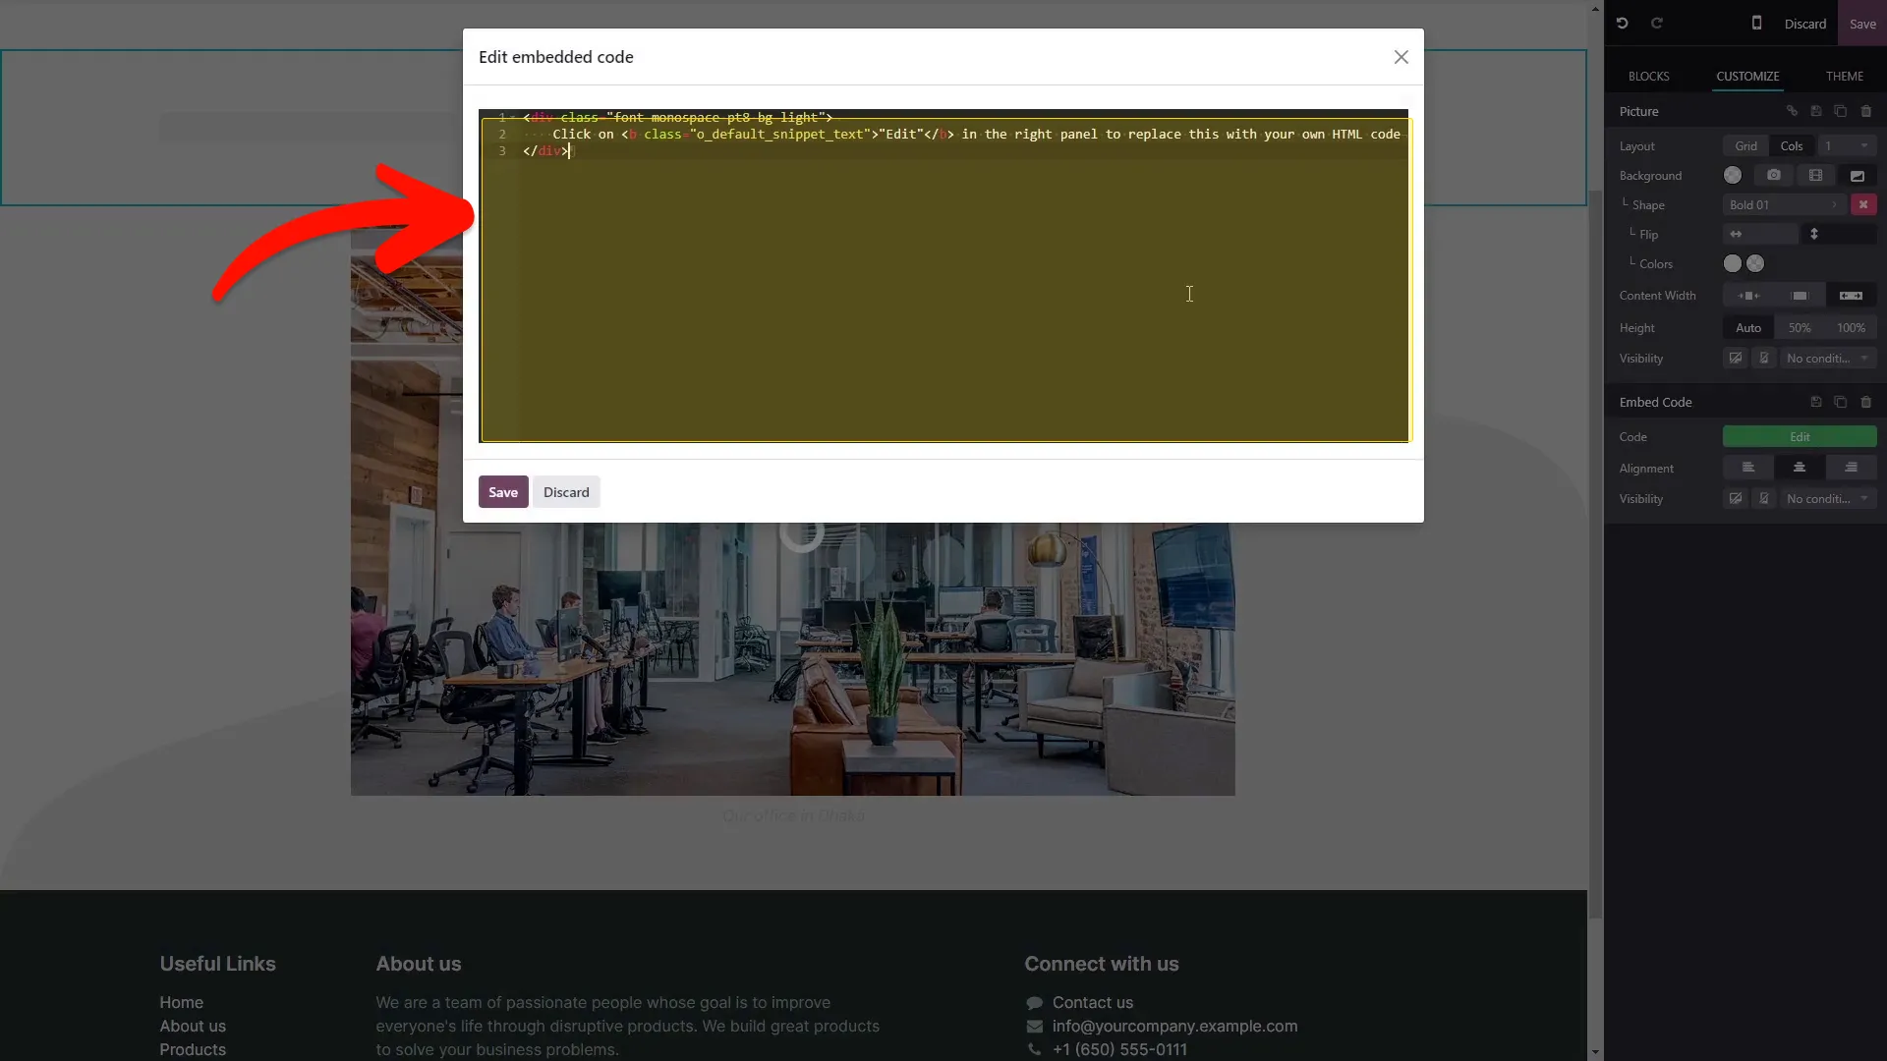
Task: Duplicate the Picture block with copy icon
Action: (1841, 111)
